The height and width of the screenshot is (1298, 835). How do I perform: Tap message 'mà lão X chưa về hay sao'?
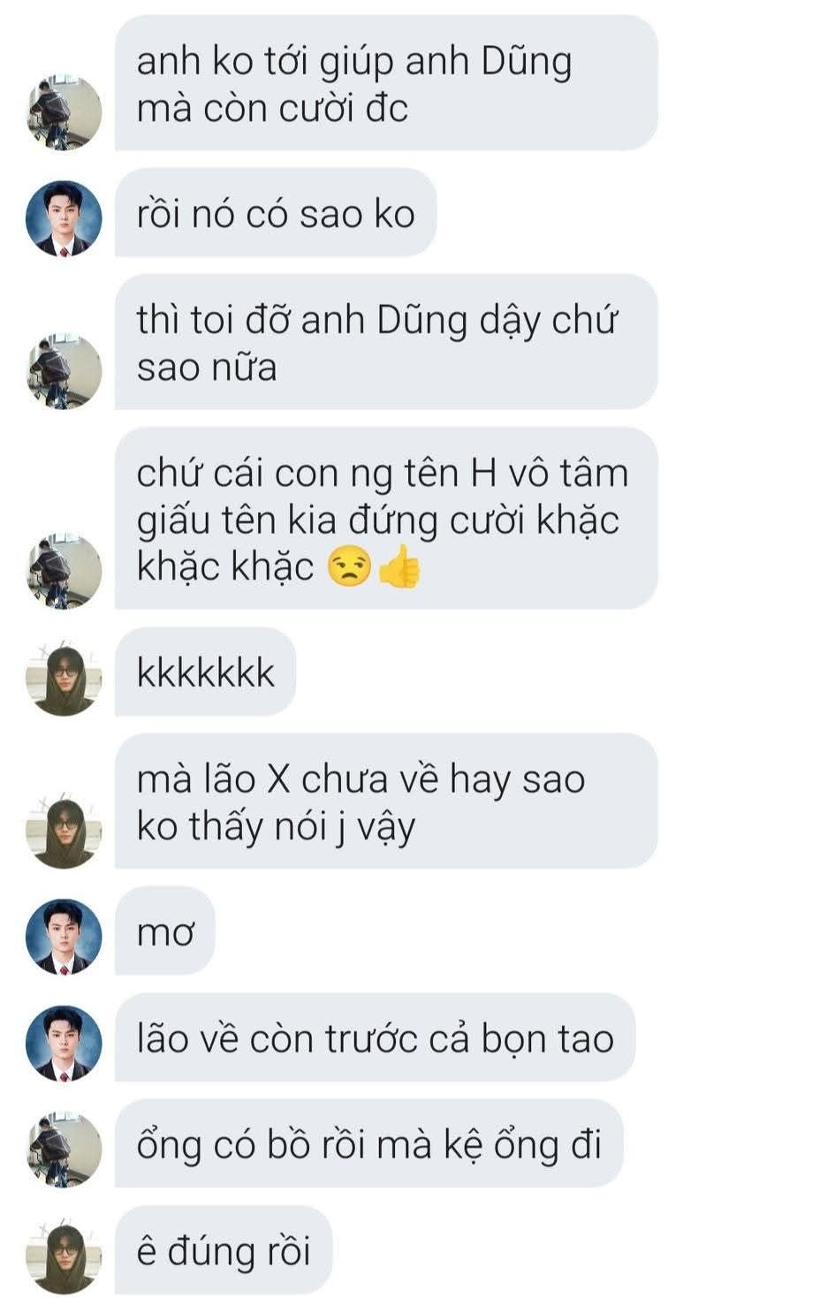point(386,801)
